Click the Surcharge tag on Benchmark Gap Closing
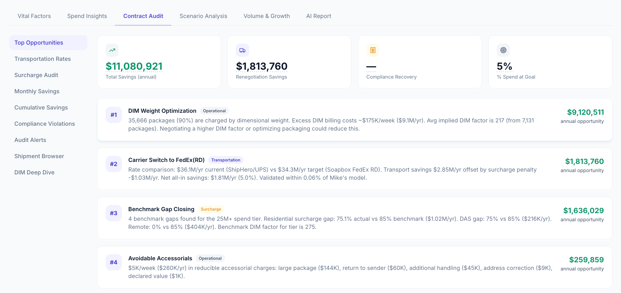This screenshot has width=621, height=293. [x=211, y=209]
